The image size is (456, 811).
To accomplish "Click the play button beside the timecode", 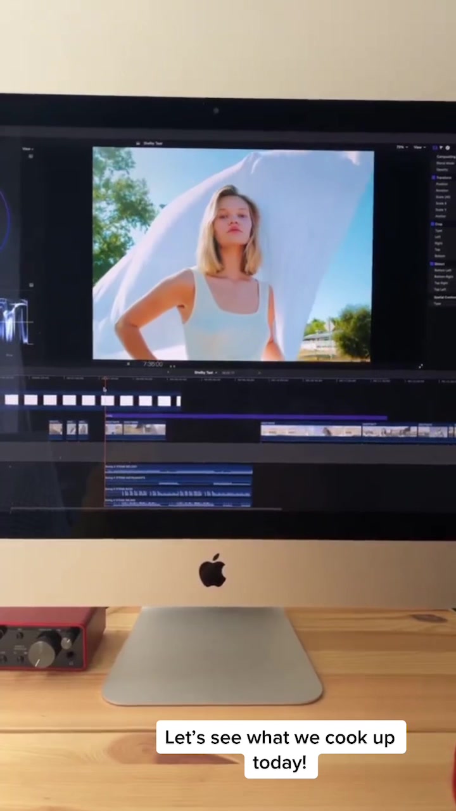I will pyautogui.click(x=128, y=364).
